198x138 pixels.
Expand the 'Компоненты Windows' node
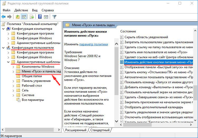tap(13, 67)
